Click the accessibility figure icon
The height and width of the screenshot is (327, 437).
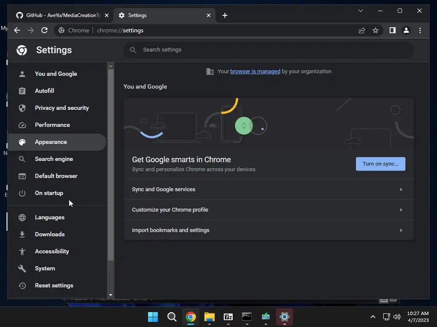[x=22, y=251]
